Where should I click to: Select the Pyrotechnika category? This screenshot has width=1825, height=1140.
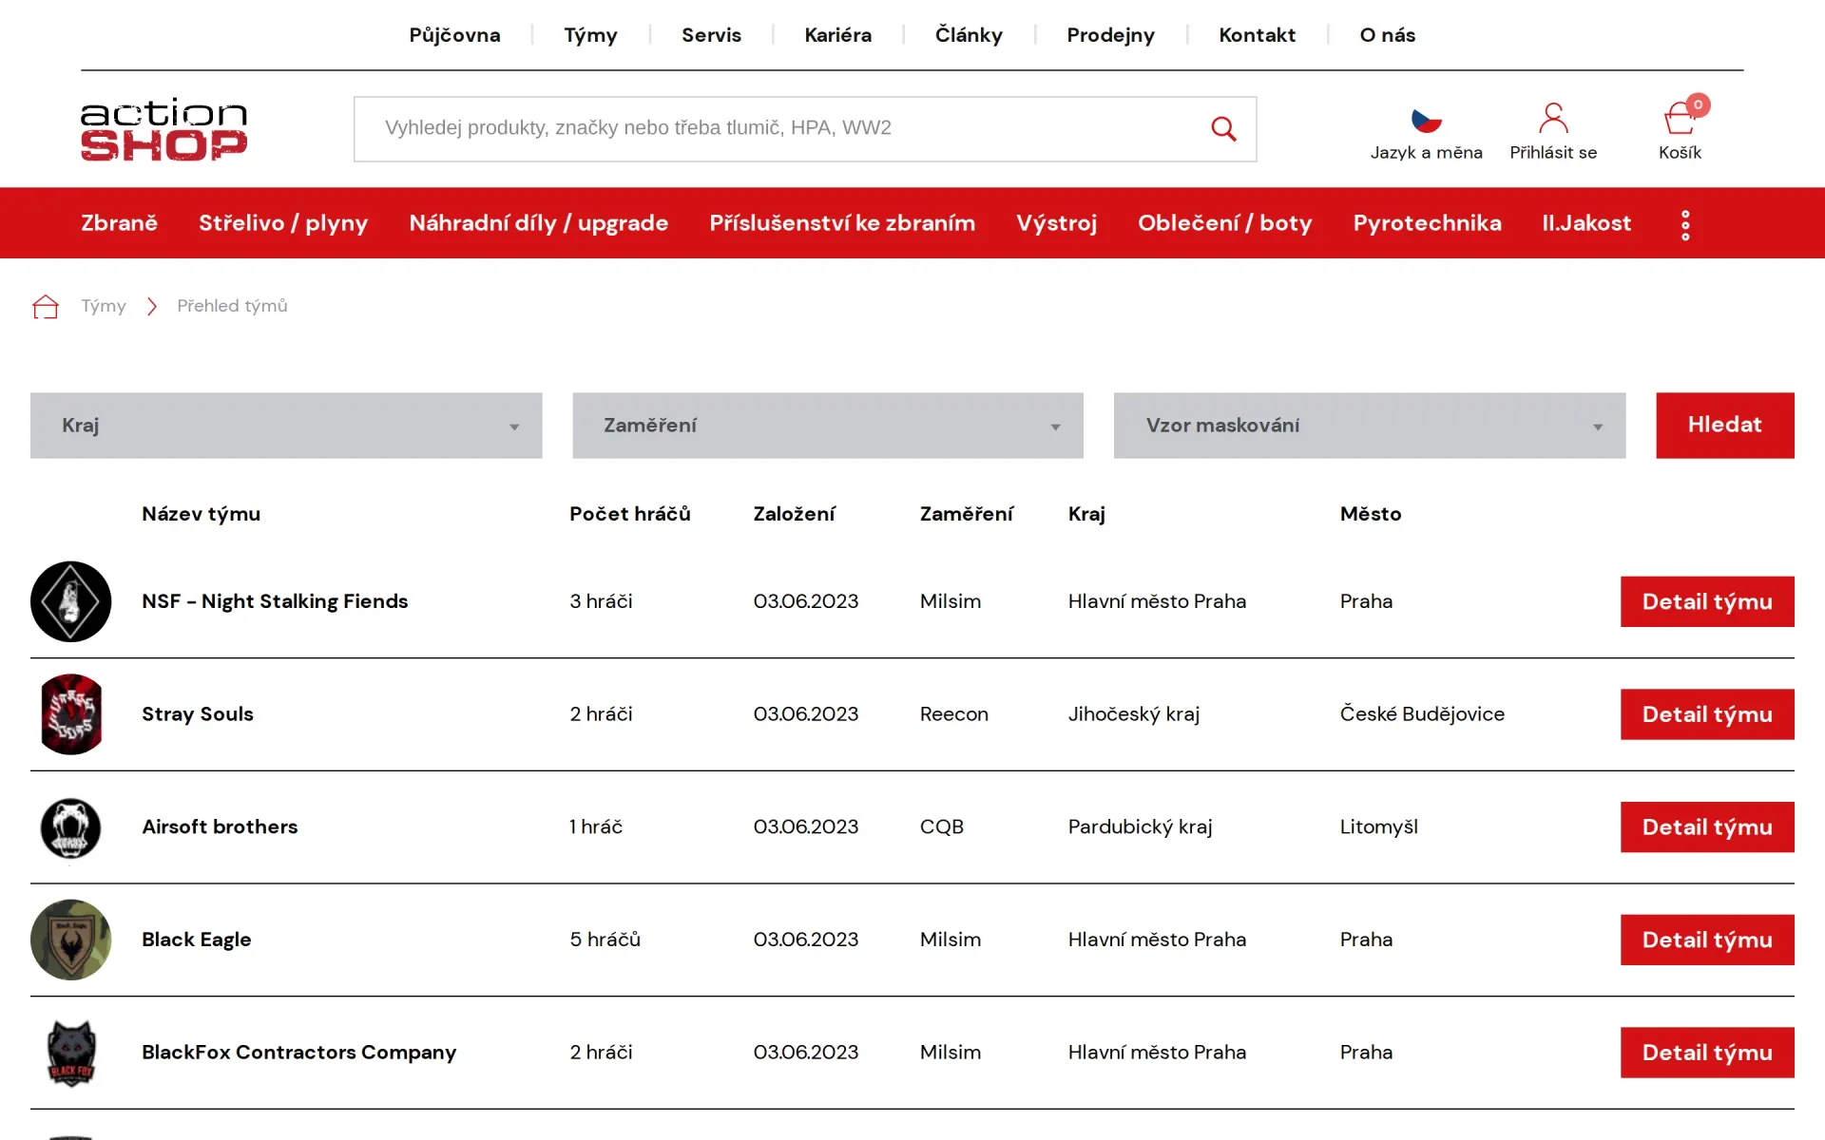1427,223
